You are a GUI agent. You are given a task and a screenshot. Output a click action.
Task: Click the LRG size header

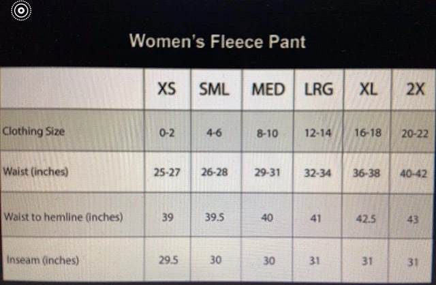(317, 89)
